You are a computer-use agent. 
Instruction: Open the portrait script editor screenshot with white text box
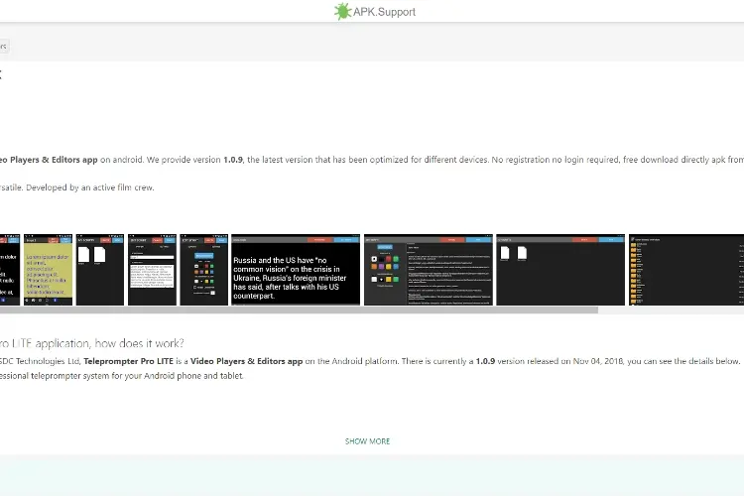tap(152, 270)
